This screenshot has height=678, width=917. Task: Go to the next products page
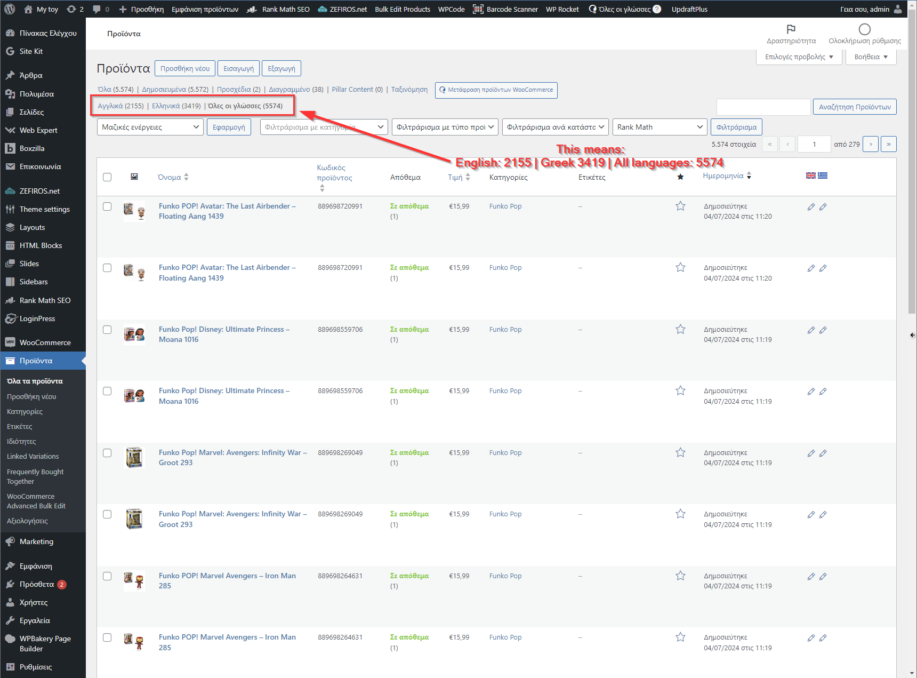[871, 144]
